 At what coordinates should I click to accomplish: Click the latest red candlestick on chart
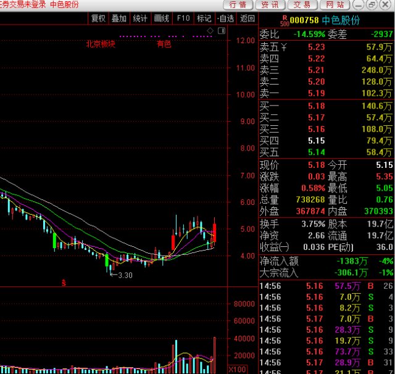coord(215,233)
